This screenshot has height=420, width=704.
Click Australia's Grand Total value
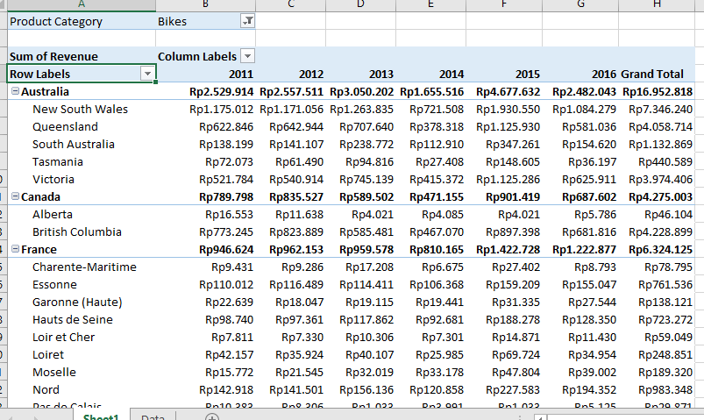(656, 91)
